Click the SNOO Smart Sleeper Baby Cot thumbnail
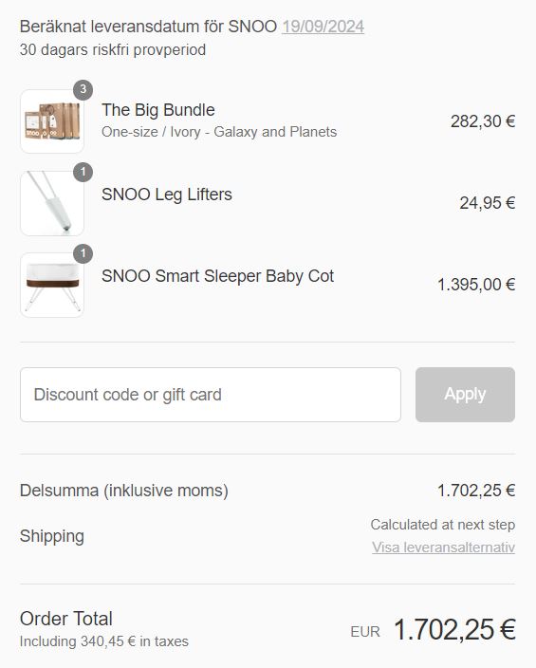Viewport: 536px width, 668px height. (52, 285)
